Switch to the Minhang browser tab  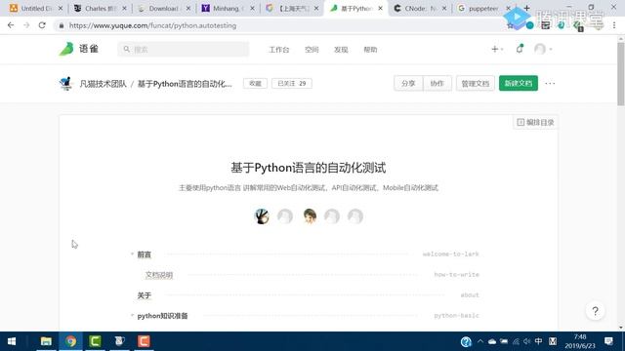click(x=228, y=8)
